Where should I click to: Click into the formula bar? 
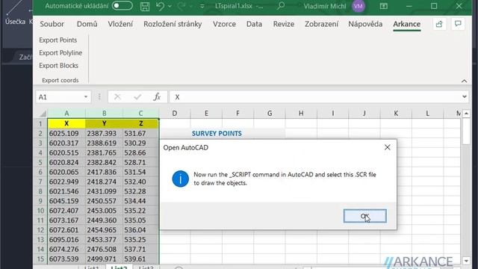point(315,97)
